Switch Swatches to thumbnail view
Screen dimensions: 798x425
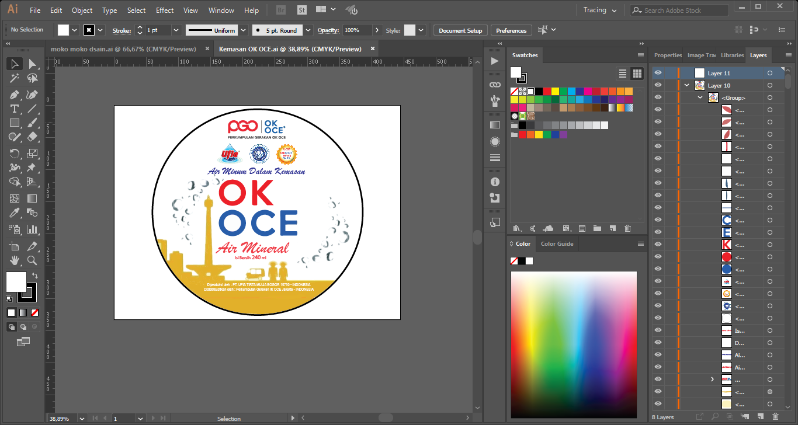coord(637,74)
